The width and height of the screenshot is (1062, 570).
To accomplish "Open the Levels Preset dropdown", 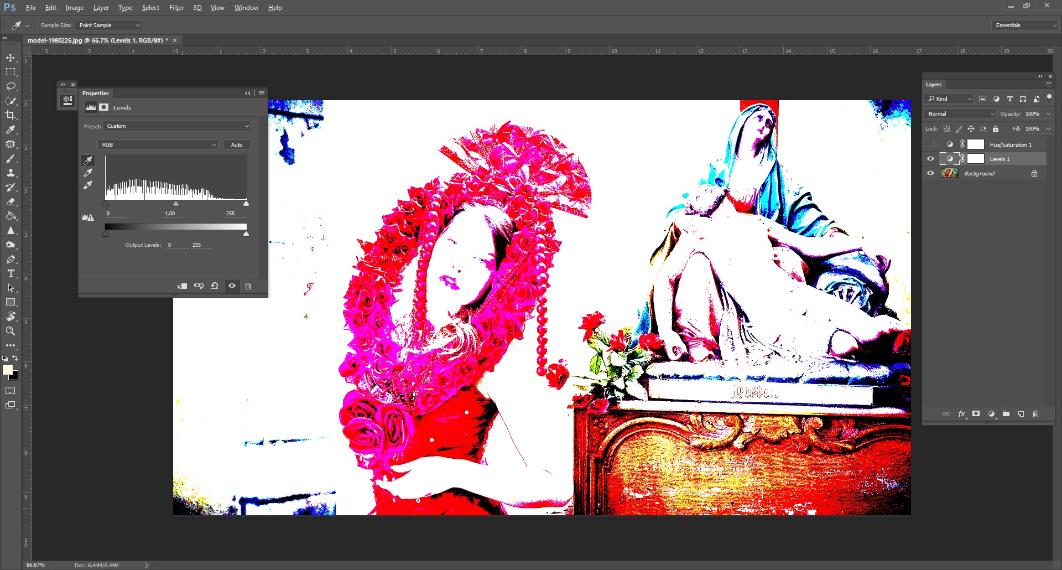I will pos(177,126).
